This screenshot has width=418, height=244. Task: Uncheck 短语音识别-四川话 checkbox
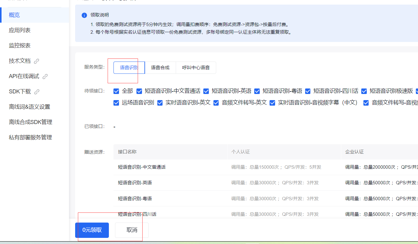click(308, 91)
